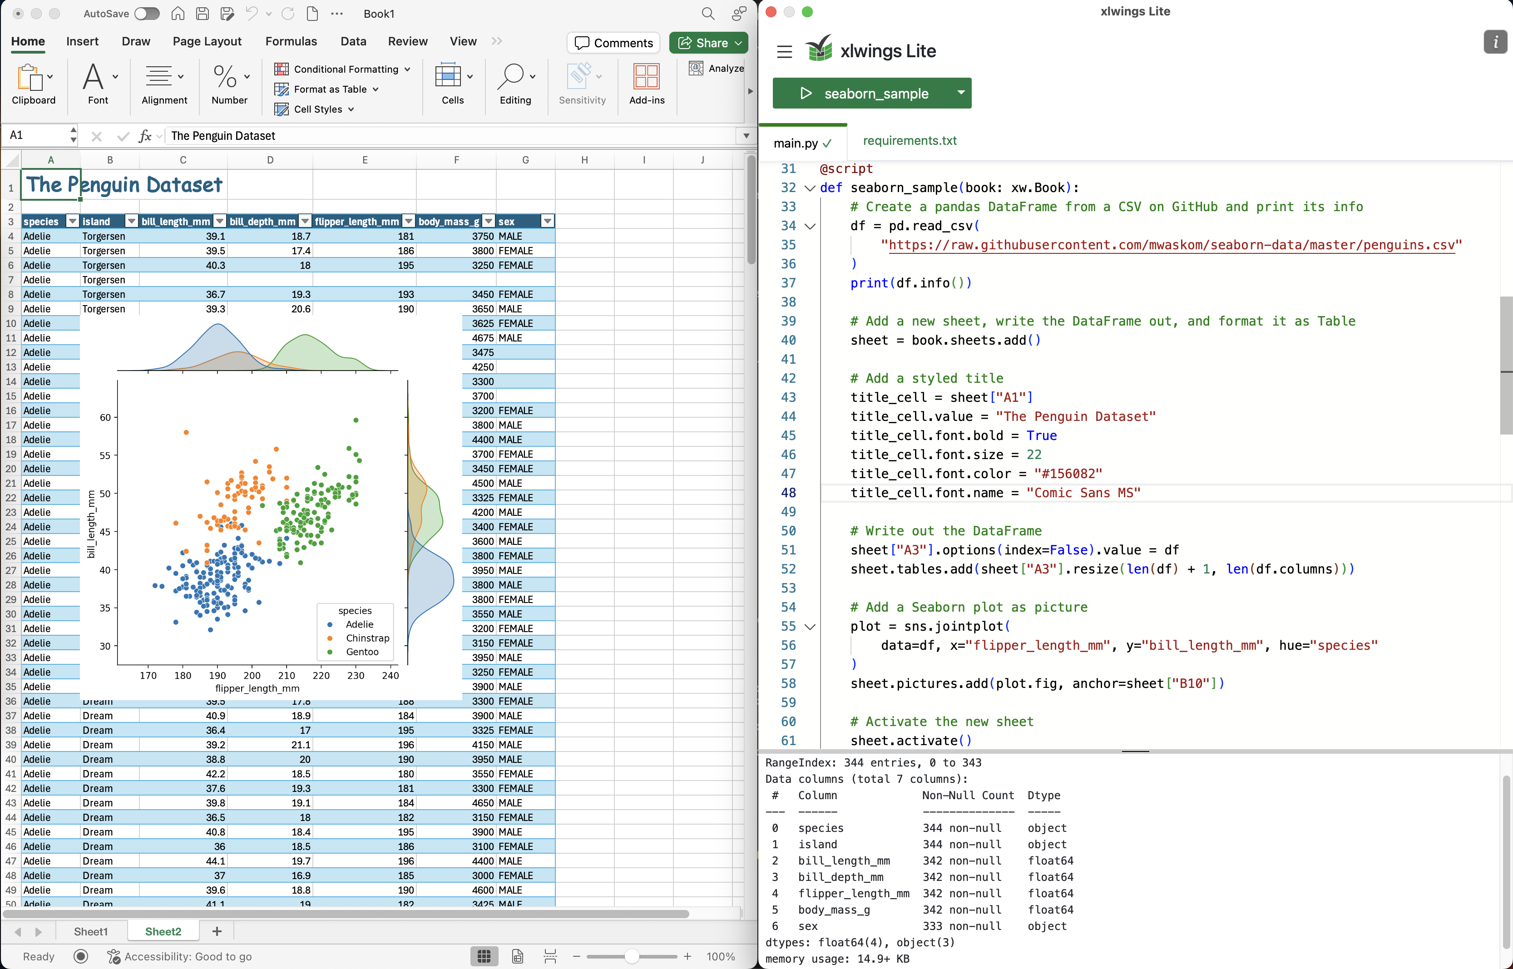Click the Home icon in Excel toolbar
The width and height of the screenshot is (1513, 969).
point(178,14)
